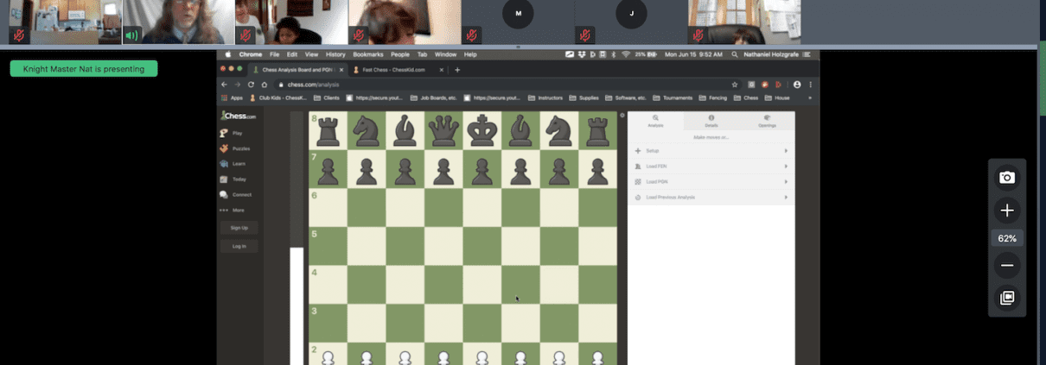The image size is (1046, 365).
Task: Close the Fast Chess - ChessKid.com tab
Action: (440, 70)
